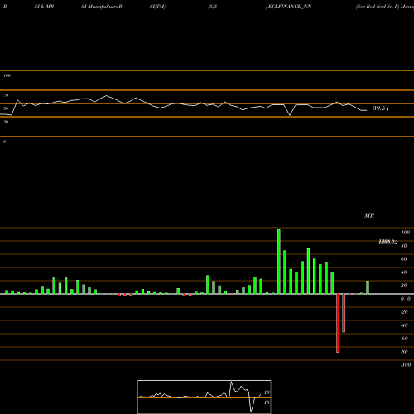Image resolution: width=414 pixels, height=414 pixels.
Task: Click the 70 level label on RSI axis
Action: (6, 95)
